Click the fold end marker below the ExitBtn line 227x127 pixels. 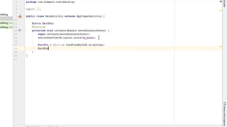[x=24, y=52]
